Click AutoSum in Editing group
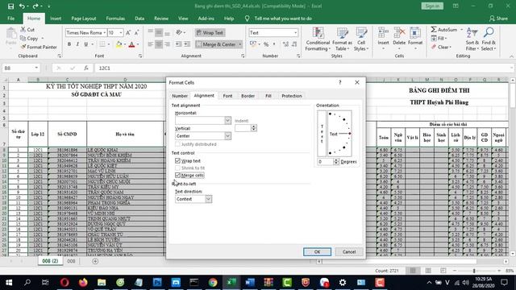Image resolution: width=516 pixels, height=290 pixels. pyautogui.click(x=444, y=30)
